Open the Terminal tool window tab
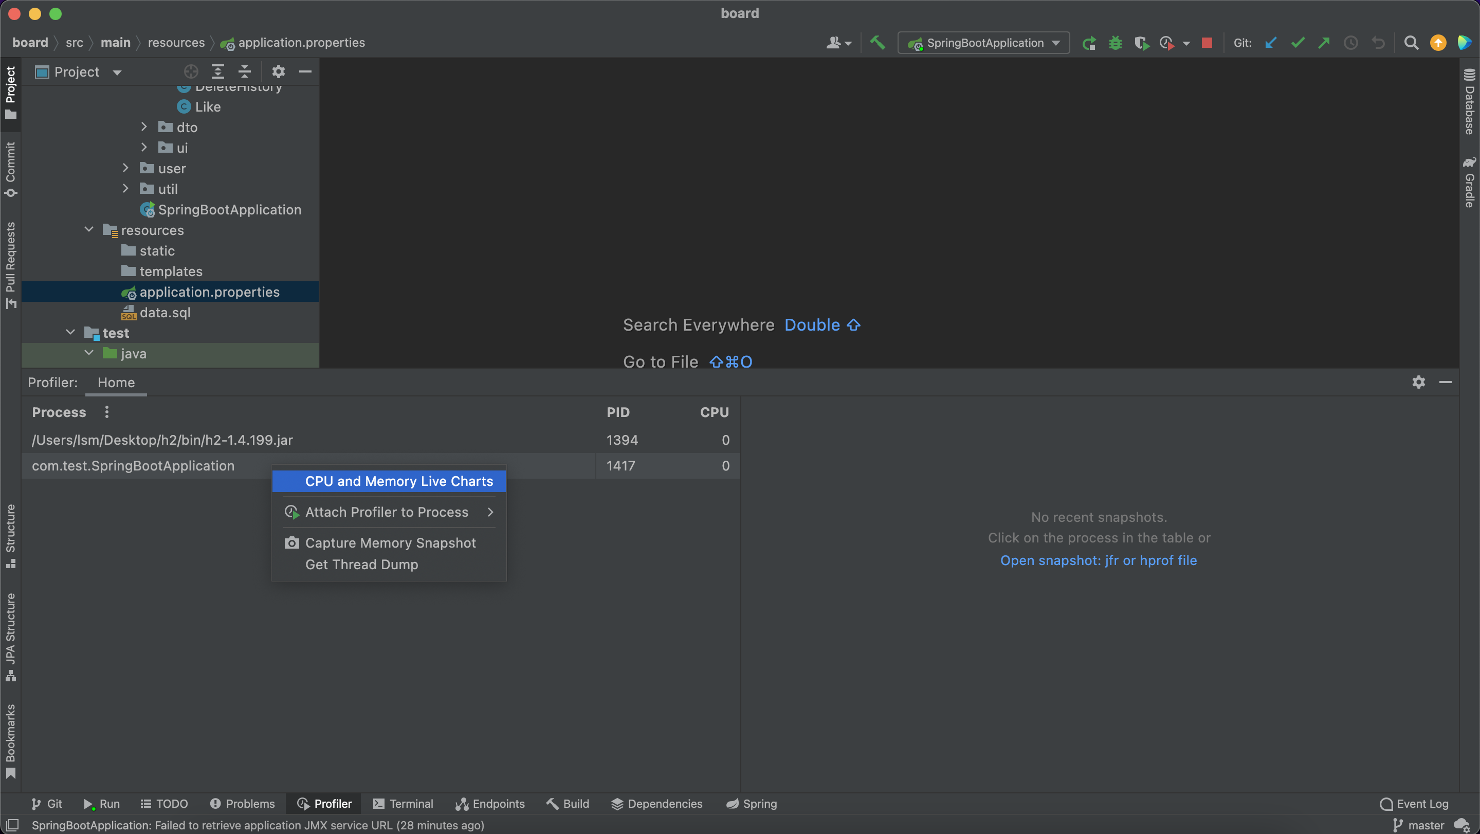Viewport: 1480px width, 834px height. pyautogui.click(x=403, y=804)
